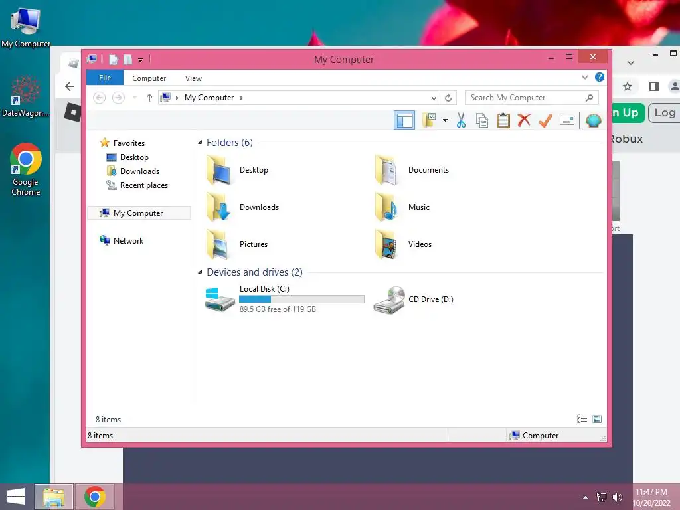Select Local Disk (C:) drive
Image resolution: width=680 pixels, height=510 pixels.
pos(284,299)
